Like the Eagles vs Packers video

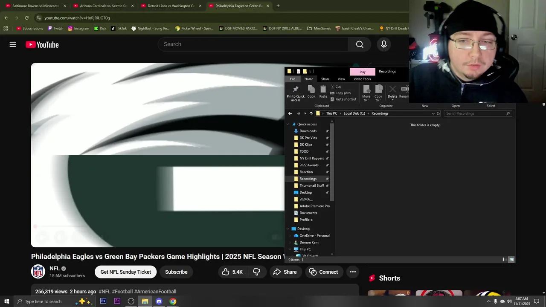pyautogui.click(x=232, y=272)
